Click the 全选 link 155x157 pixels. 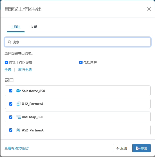pyautogui.click(x=8, y=69)
